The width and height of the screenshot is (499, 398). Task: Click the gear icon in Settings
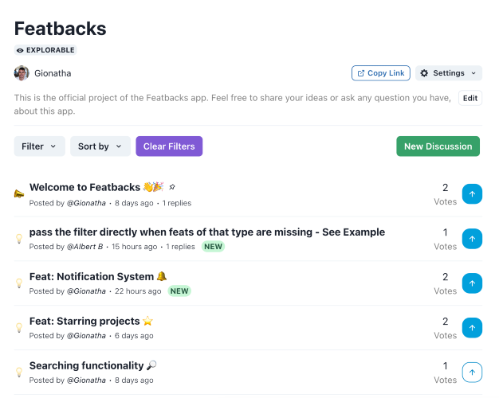tap(424, 73)
